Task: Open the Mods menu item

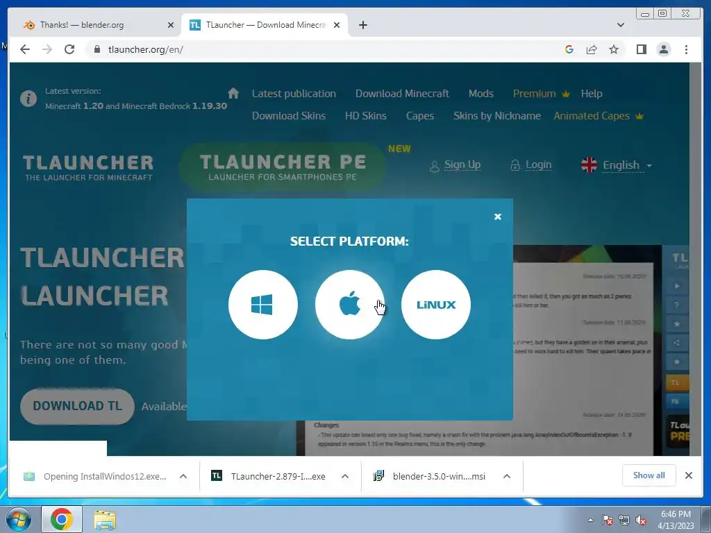Action: (x=480, y=94)
